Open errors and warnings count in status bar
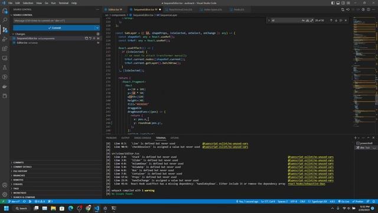 click(40, 201)
